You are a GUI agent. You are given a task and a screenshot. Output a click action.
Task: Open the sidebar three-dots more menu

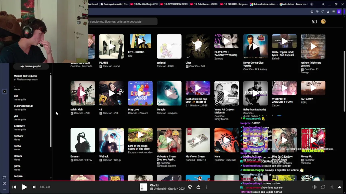tap(4, 189)
